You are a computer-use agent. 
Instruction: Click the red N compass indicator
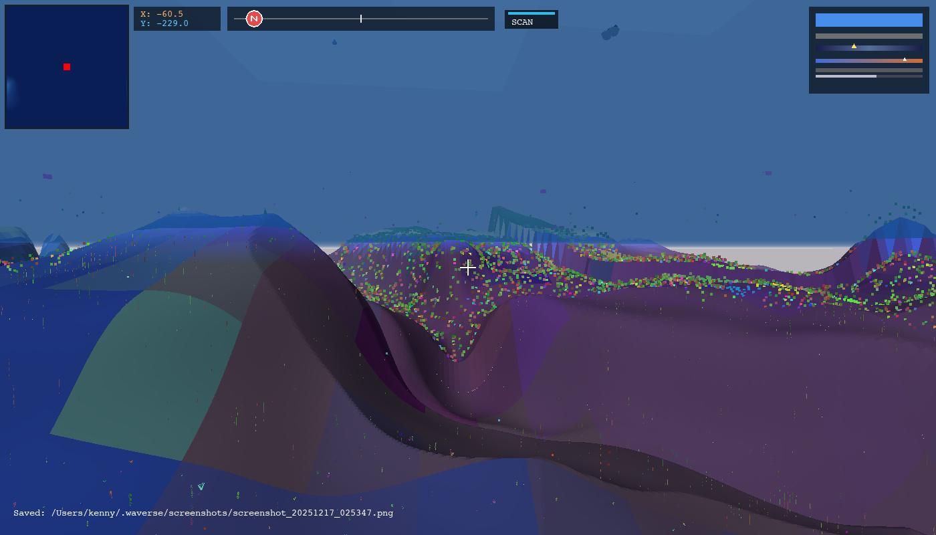click(x=253, y=19)
